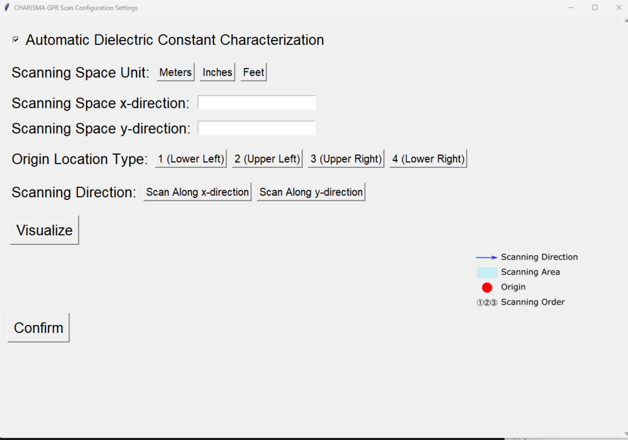
Task: Maximize the CHARISMA GPR settings window
Action: [595, 8]
